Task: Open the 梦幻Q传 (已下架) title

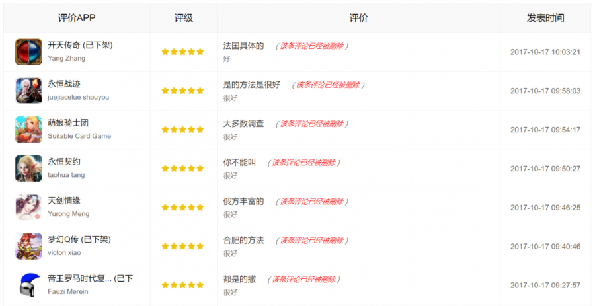Action: tap(79, 240)
